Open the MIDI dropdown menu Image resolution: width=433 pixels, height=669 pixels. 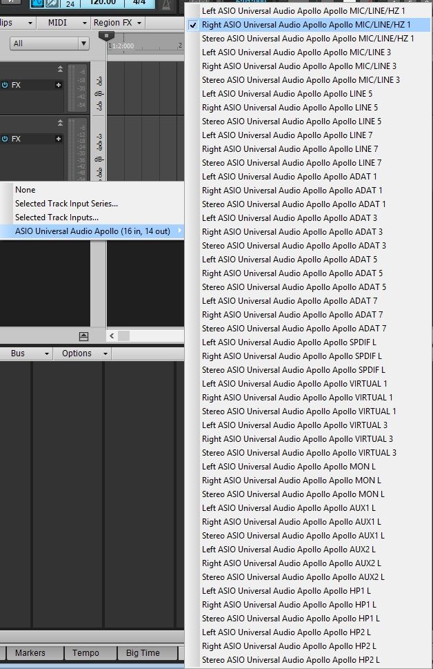[66, 23]
